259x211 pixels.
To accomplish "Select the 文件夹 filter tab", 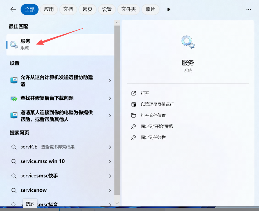I will coord(129,9).
